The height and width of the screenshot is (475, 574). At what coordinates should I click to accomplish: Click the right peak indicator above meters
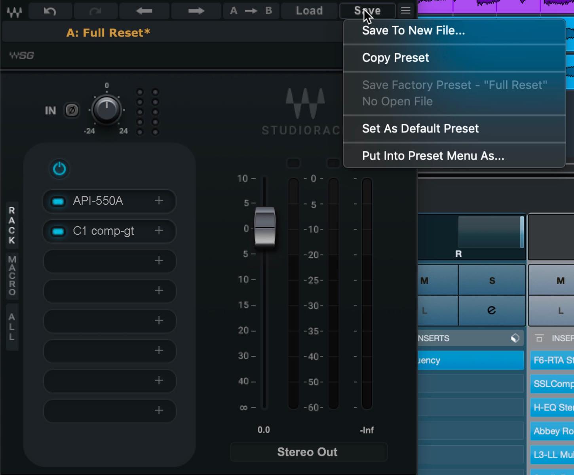333,163
